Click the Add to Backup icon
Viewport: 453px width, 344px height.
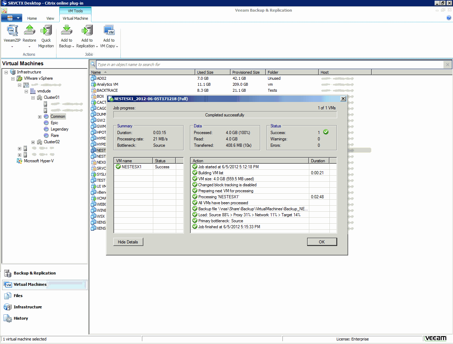(66, 30)
